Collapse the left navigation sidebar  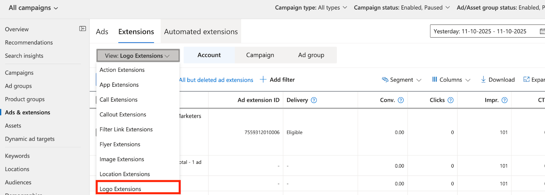tap(82, 29)
